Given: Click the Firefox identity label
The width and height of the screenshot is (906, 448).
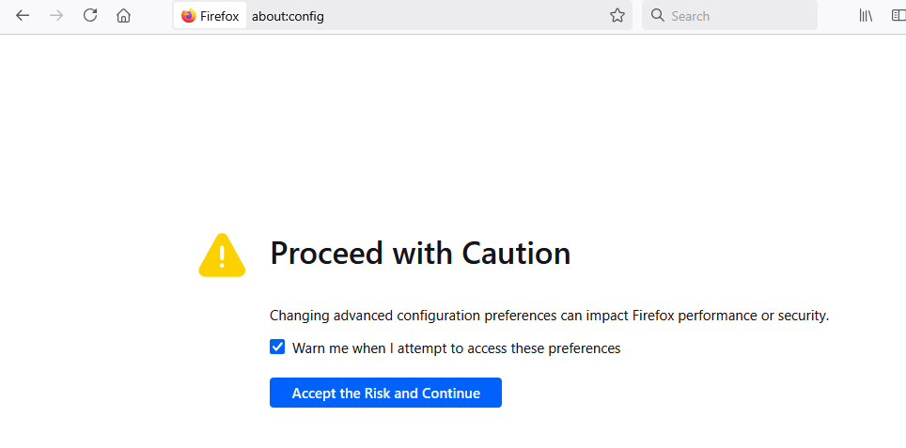Looking at the screenshot, I should [219, 16].
